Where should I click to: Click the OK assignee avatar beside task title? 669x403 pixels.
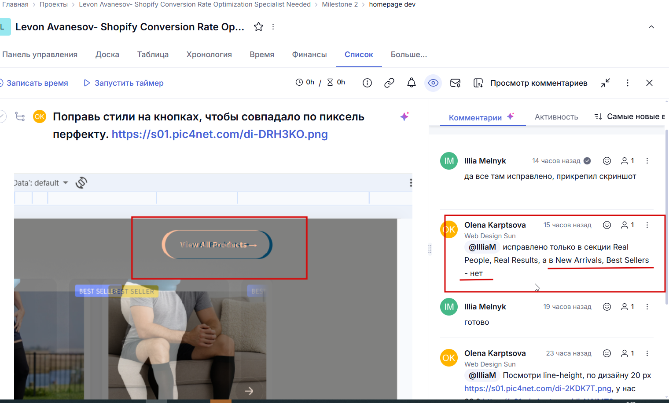coord(40,116)
